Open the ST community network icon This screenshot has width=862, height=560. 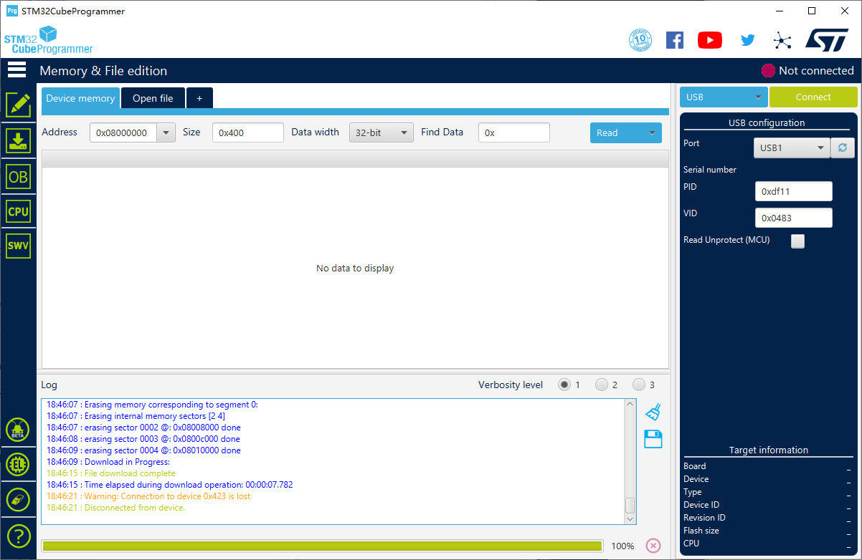[x=782, y=40]
